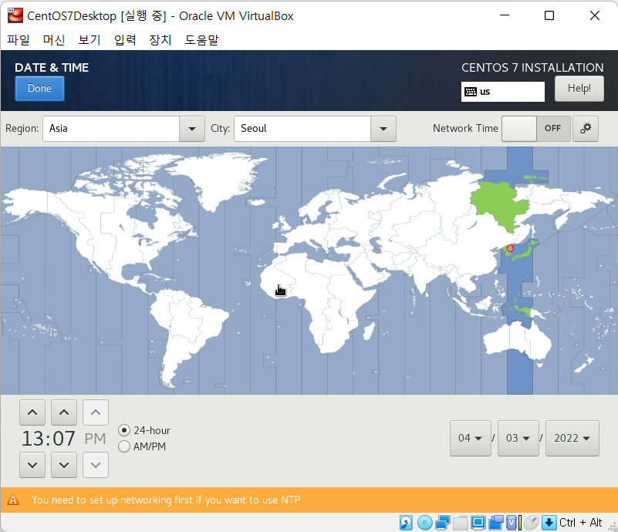Click the red Seoul location pin

510,248
